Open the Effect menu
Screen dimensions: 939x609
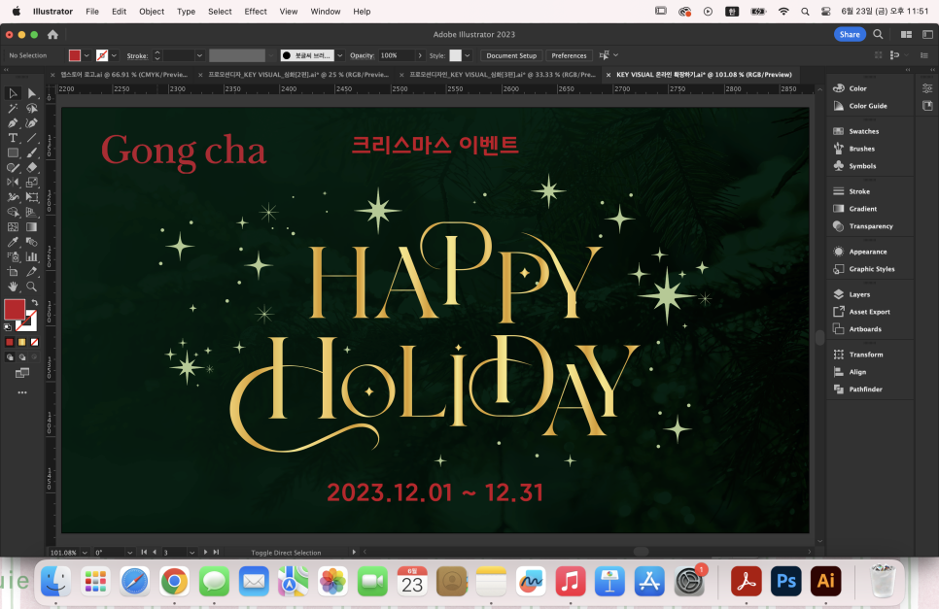(x=256, y=12)
